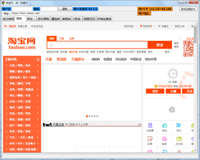Click the 购物车 shopping cart icon
Viewport: 200px width, 160px height.
click(x=141, y=26)
